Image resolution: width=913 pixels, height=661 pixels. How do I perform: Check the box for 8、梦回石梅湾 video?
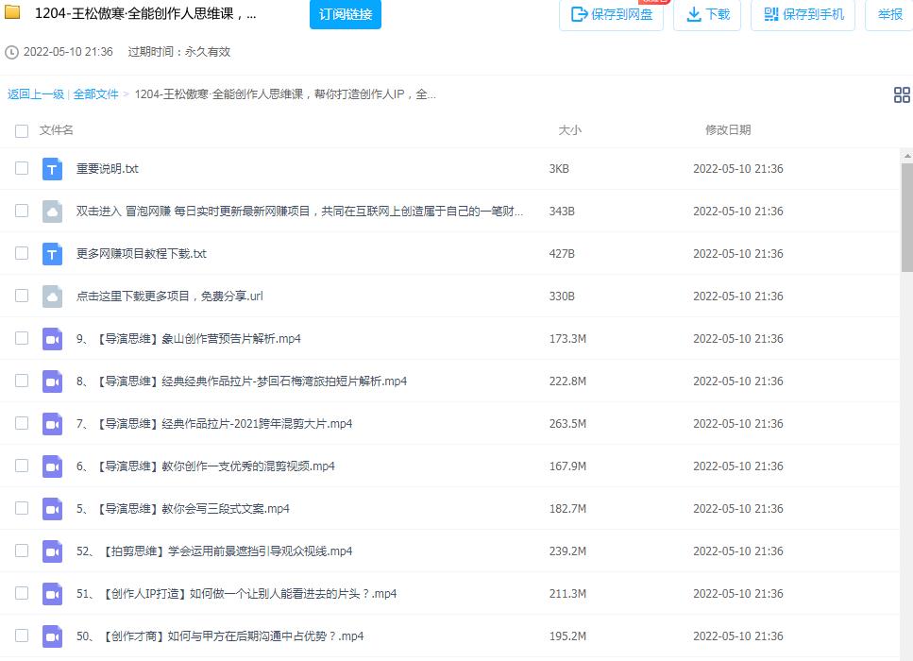[22, 381]
